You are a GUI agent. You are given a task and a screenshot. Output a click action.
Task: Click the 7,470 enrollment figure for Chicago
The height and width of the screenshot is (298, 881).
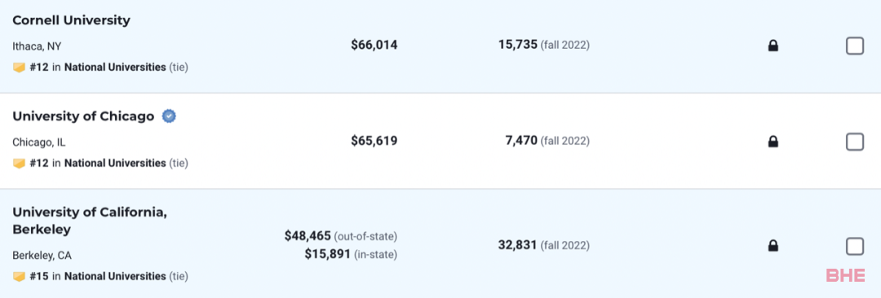[x=521, y=140]
